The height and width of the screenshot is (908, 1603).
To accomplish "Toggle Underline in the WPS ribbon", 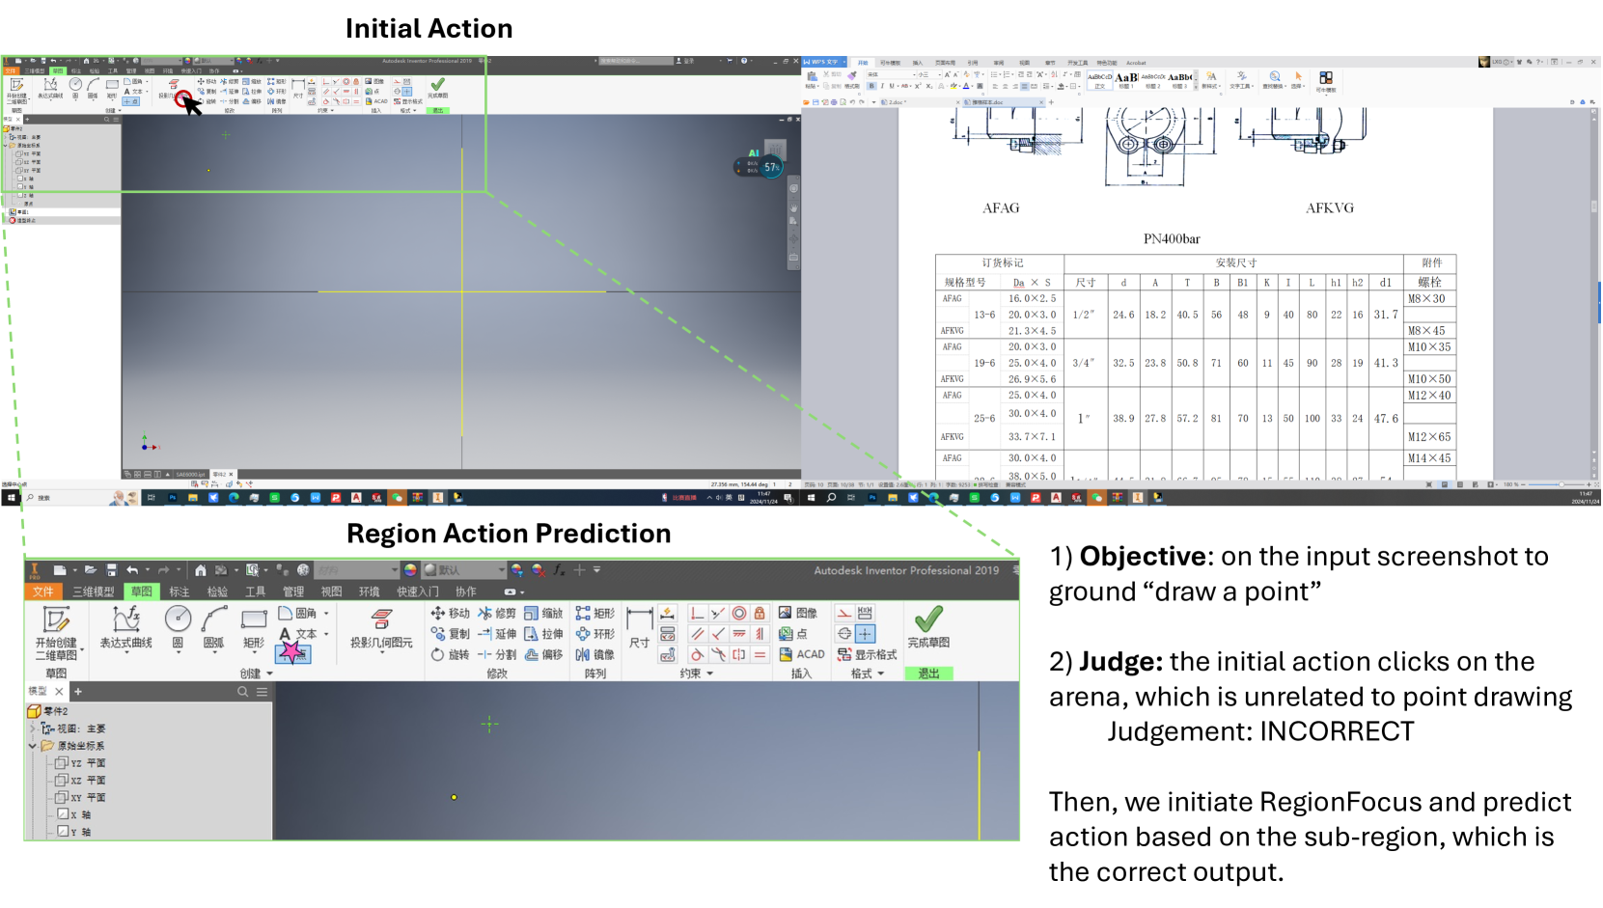I will pos(892,86).
